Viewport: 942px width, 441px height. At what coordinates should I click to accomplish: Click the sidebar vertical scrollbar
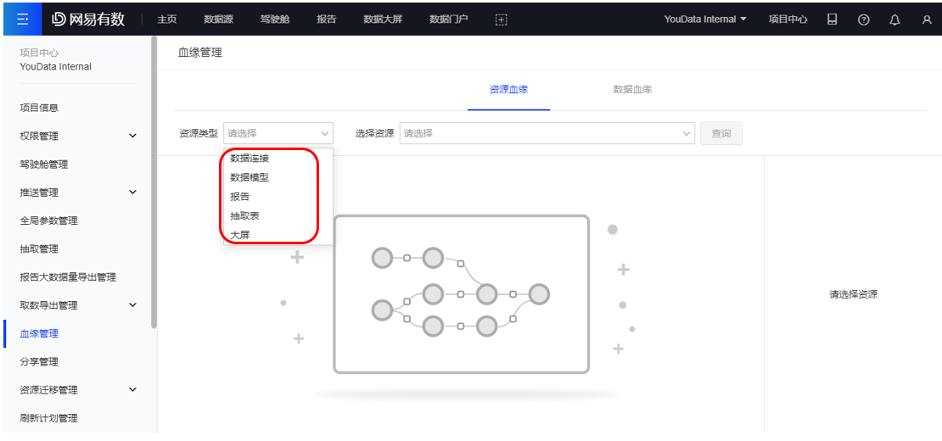pos(154,181)
